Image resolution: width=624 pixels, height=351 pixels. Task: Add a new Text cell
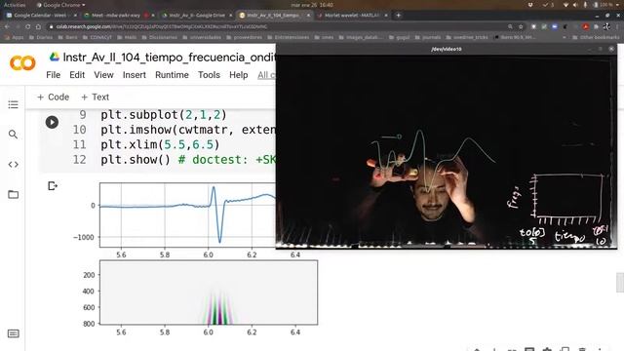(x=95, y=97)
